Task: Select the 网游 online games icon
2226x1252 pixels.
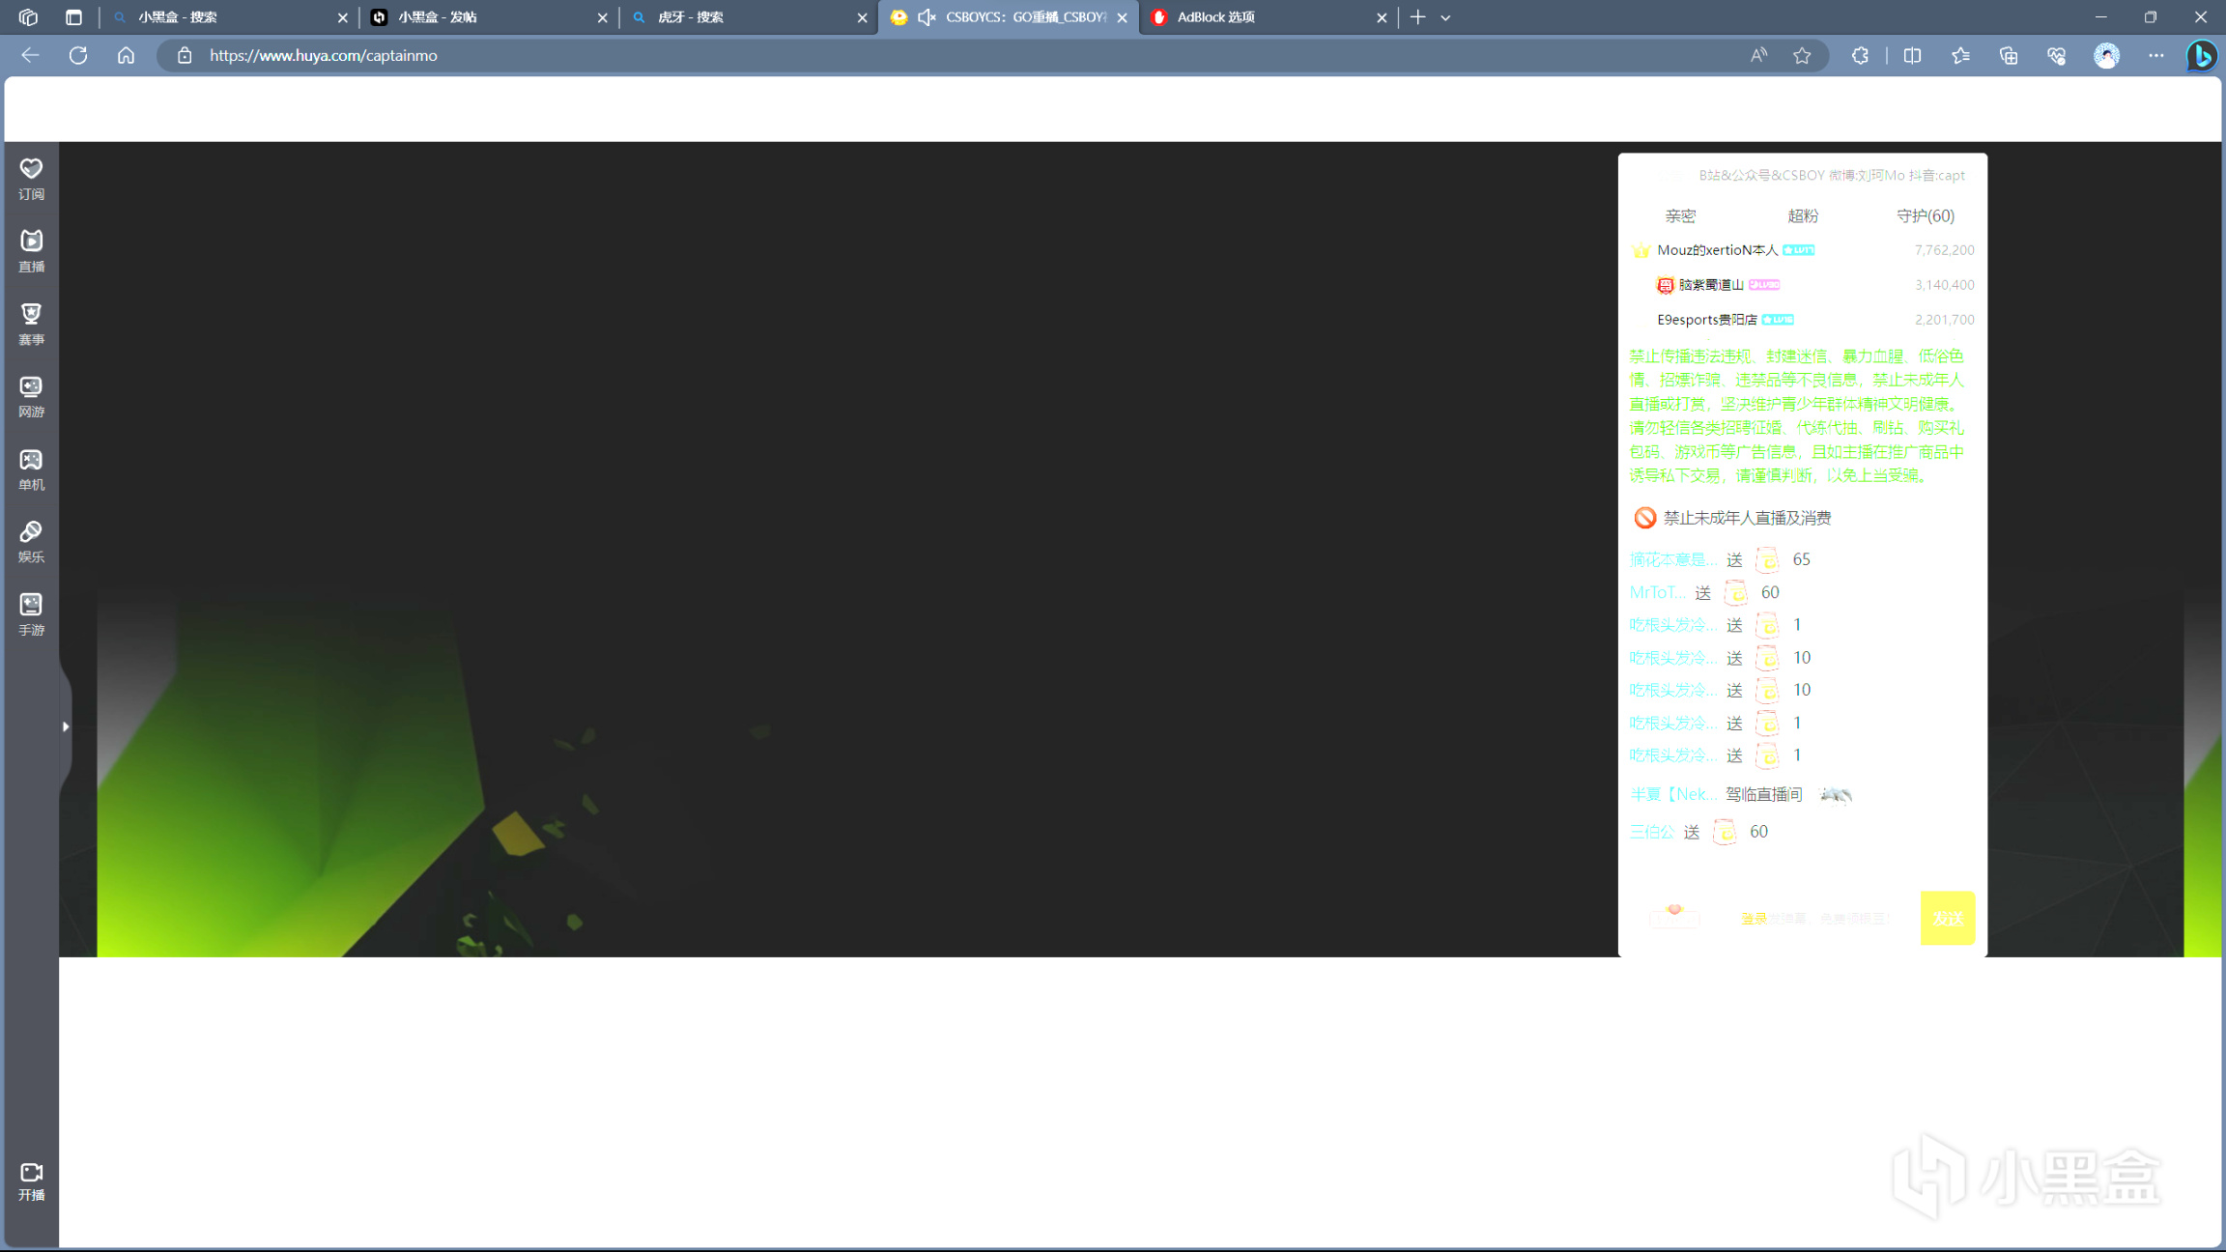Action: click(x=31, y=386)
